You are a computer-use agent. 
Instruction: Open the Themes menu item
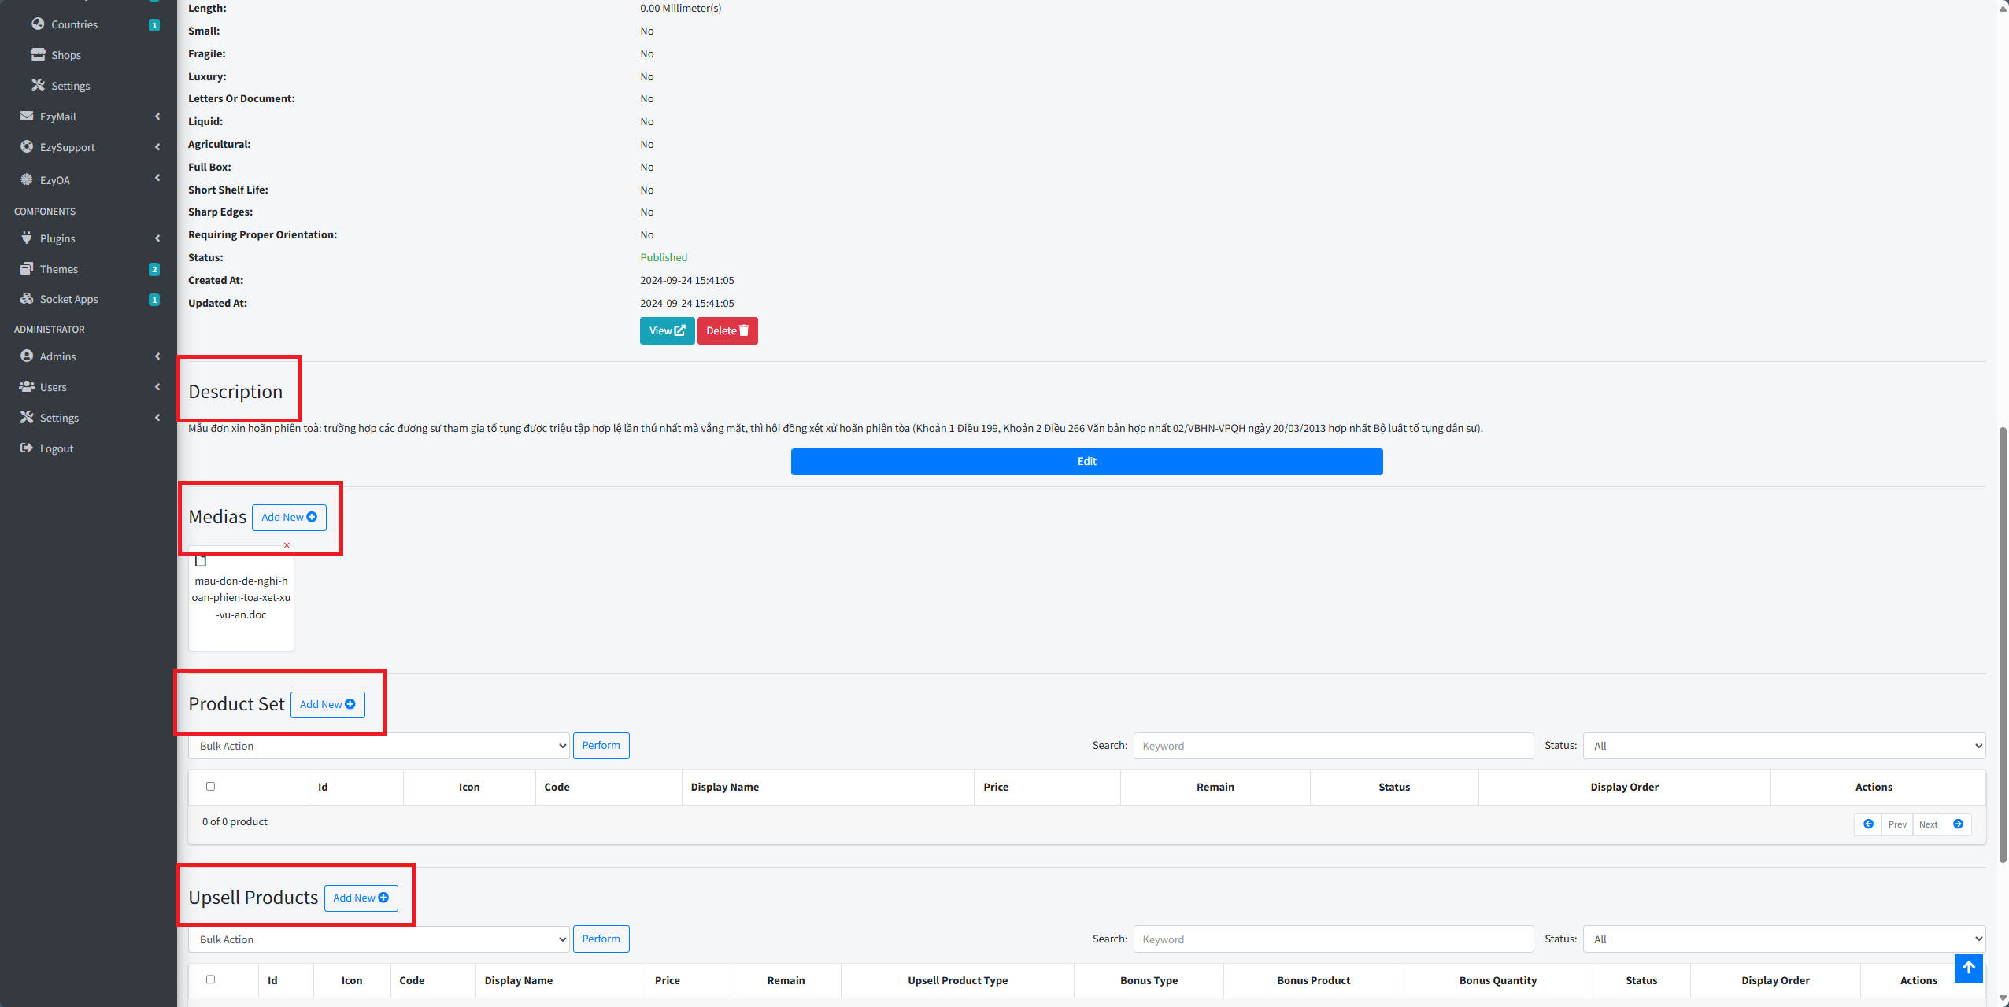click(x=59, y=269)
